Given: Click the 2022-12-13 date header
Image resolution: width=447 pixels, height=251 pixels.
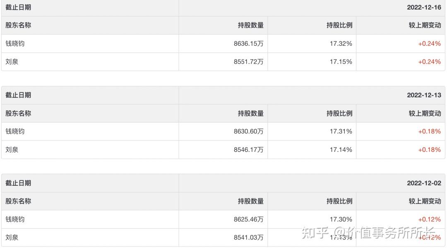Looking at the screenshot, I should click(424, 95).
